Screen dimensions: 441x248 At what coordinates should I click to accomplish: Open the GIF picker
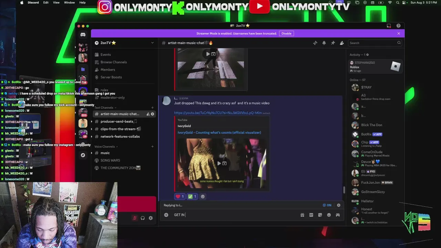(x=311, y=215)
